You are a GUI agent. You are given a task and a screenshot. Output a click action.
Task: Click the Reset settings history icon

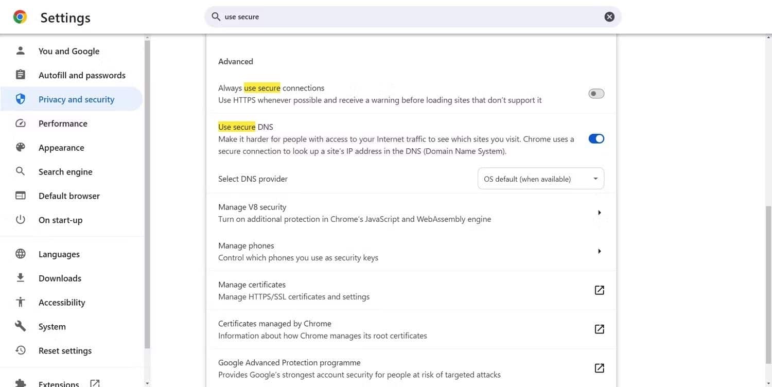(21, 350)
